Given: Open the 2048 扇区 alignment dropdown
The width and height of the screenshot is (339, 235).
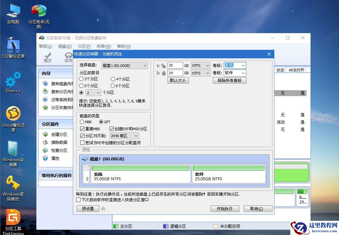Looking at the screenshot, I should (136, 136).
